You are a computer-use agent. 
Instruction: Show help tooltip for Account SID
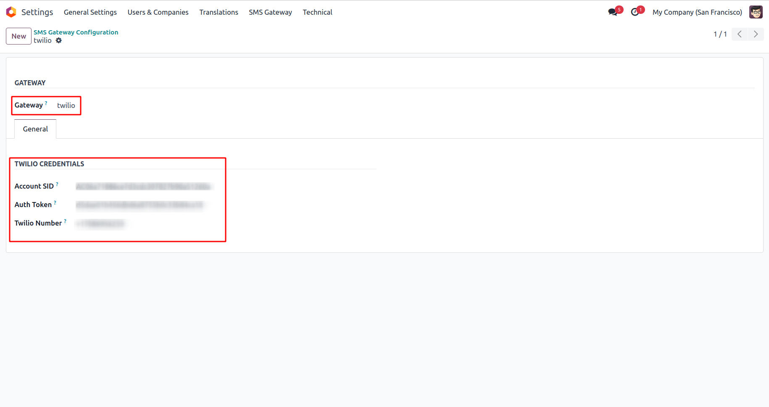pyautogui.click(x=57, y=184)
